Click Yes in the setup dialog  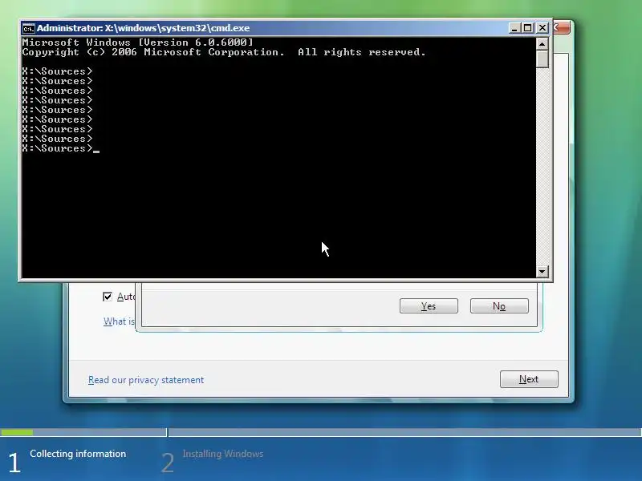pyautogui.click(x=429, y=306)
